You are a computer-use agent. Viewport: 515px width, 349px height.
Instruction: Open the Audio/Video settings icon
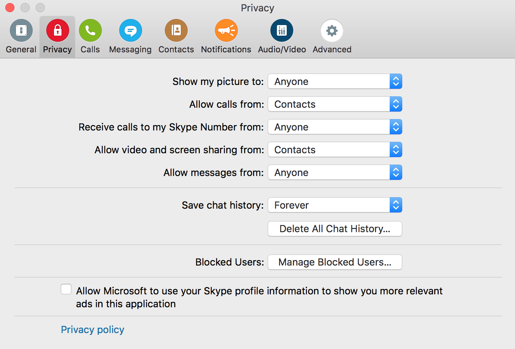[x=282, y=31]
